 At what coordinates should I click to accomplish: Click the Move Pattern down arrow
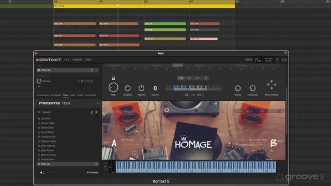[x=272, y=88]
